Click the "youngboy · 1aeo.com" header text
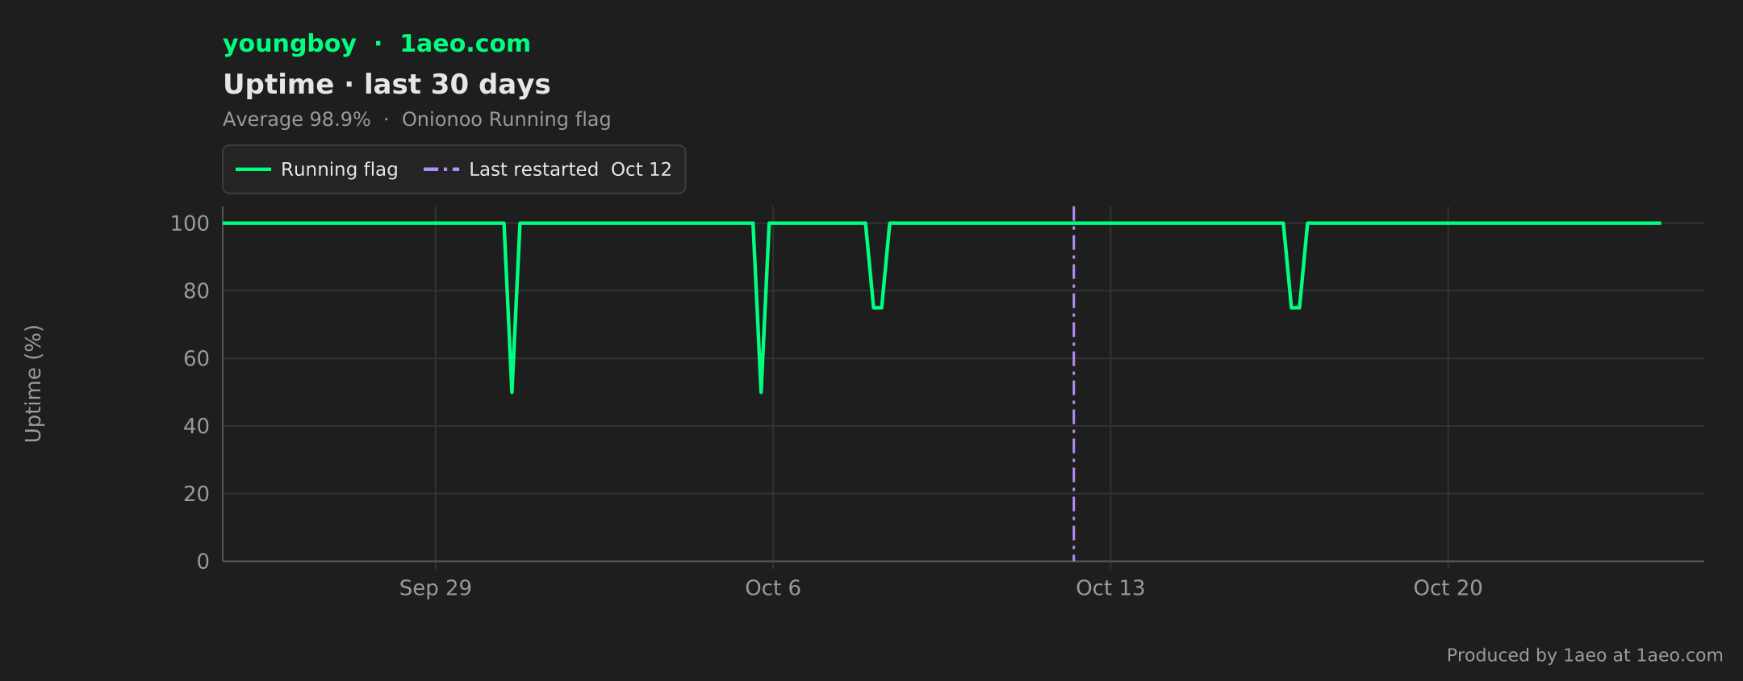The height and width of the screenshot is (681, 1743). [x=377, y=44]
